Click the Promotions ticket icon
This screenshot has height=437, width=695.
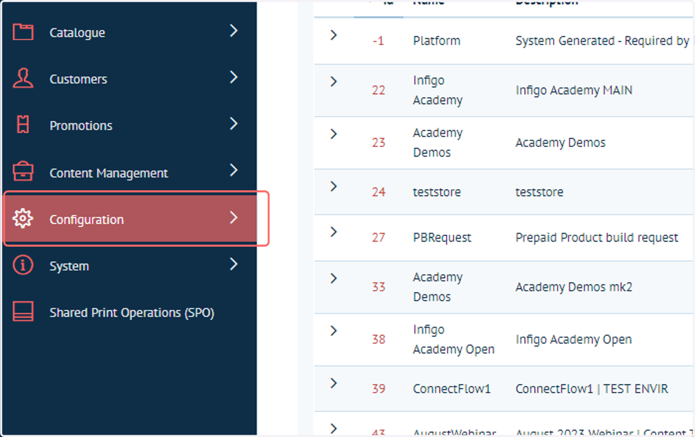[23, 125]
